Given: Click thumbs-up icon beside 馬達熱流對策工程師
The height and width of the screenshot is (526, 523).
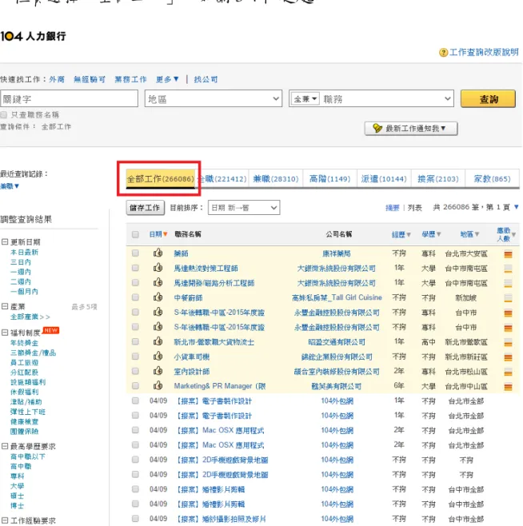Looking at the screenshot, I should coord(158,267).
